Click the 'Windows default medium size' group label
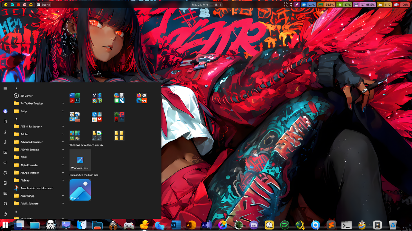412x231 pixels. coord(87,145)
